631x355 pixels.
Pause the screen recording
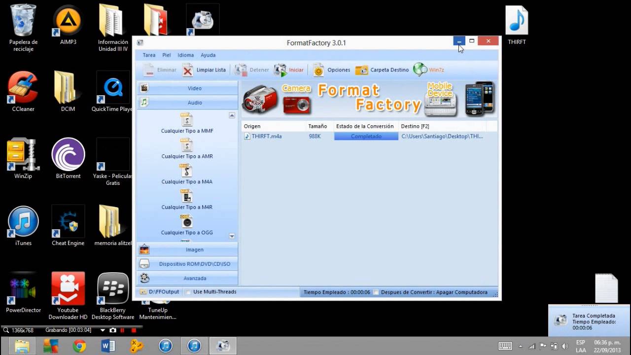123,330
